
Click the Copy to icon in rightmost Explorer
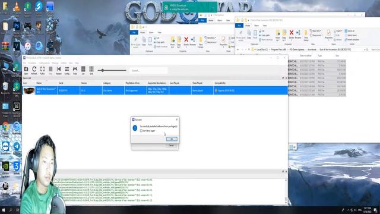click(284, 35)
